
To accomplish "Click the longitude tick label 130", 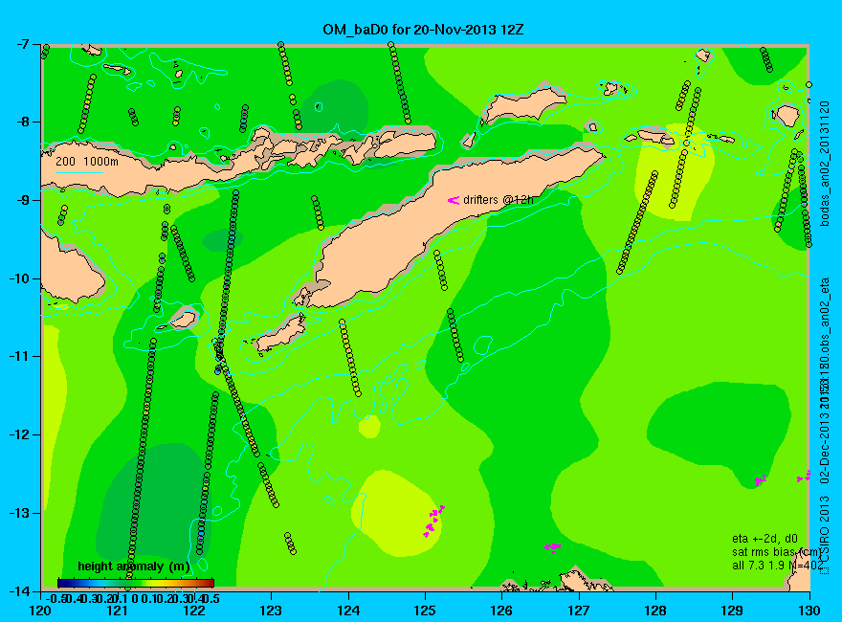I will [809, 611].
